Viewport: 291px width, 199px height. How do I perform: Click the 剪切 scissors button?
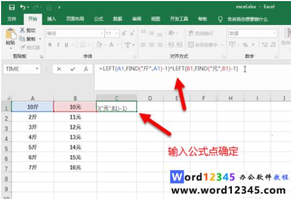(28, 30)
